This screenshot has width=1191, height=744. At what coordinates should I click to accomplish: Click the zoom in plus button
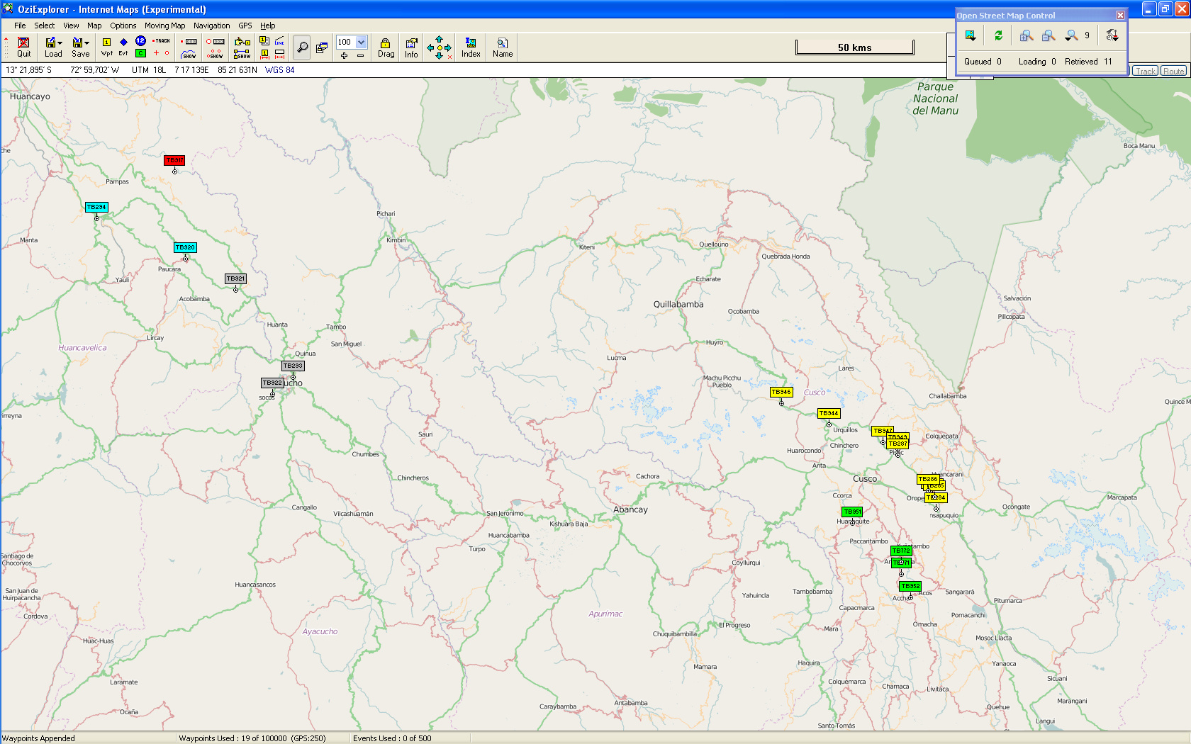pyautogui.click(x=344, y=55)
